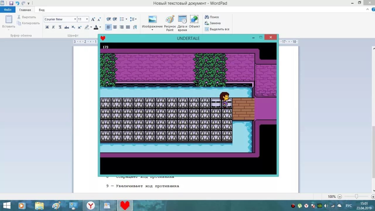Image resolution: width=375 pixels, height=211 pixels.
Task: Insert a picture with the Изображение icon
Action: (x=152, y=20)
